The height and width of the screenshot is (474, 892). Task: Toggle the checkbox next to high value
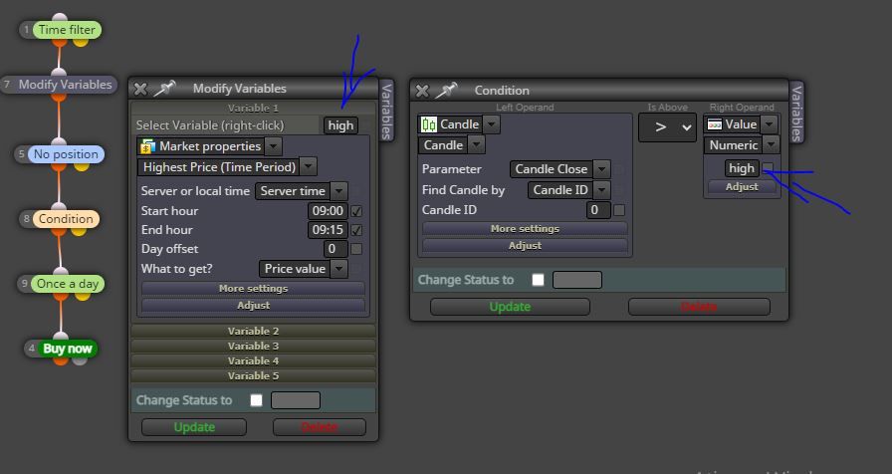pos(768,167)
